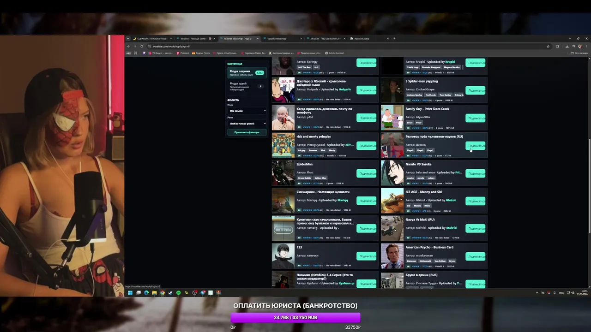
Task: Open Microsoft Edge from the taskbar
Action: (146, 293)
